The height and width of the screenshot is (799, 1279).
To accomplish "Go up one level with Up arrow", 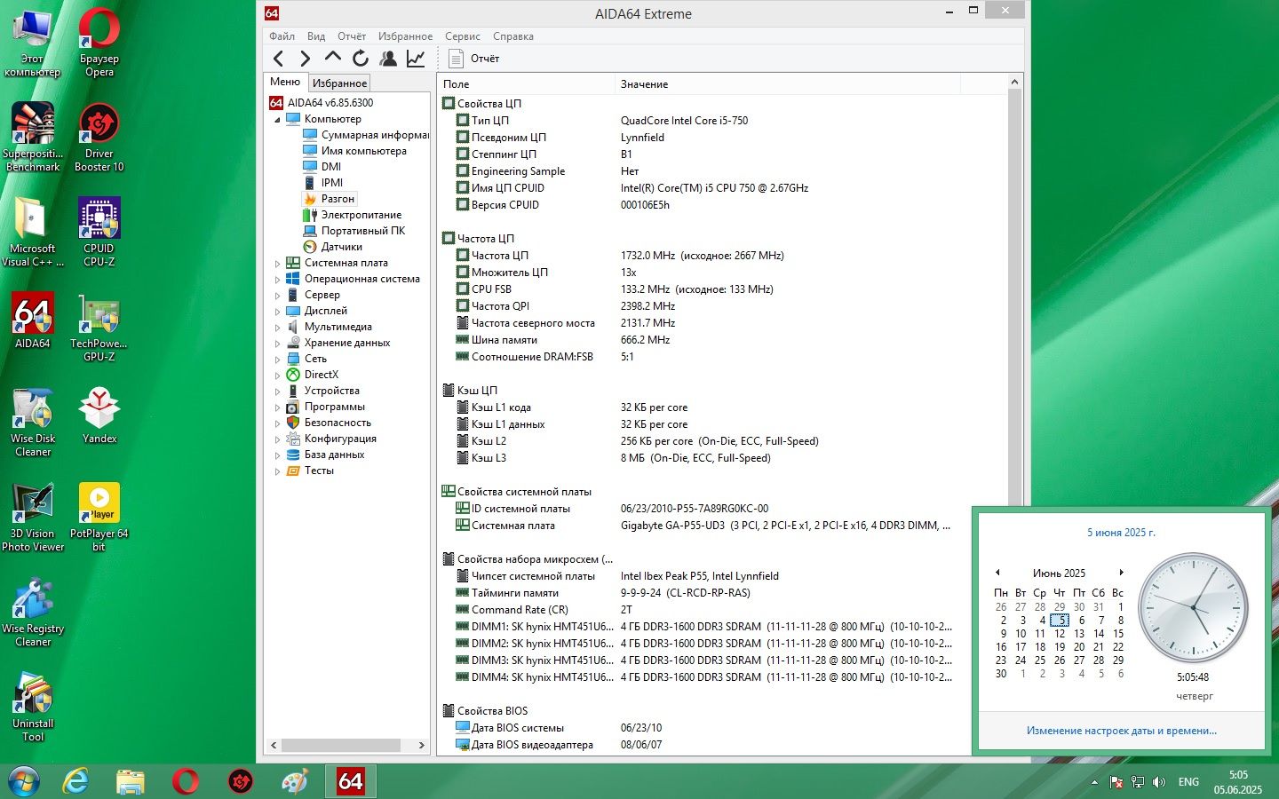I will point(333,58).
